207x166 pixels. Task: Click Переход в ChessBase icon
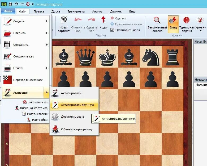(x=7, y=80)
